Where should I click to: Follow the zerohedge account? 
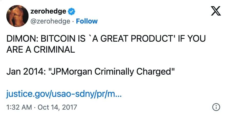(x=87, y=21)
